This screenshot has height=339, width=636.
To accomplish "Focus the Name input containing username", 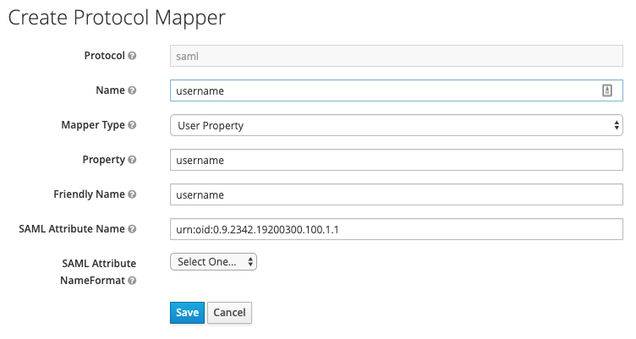I will (397, 90).
